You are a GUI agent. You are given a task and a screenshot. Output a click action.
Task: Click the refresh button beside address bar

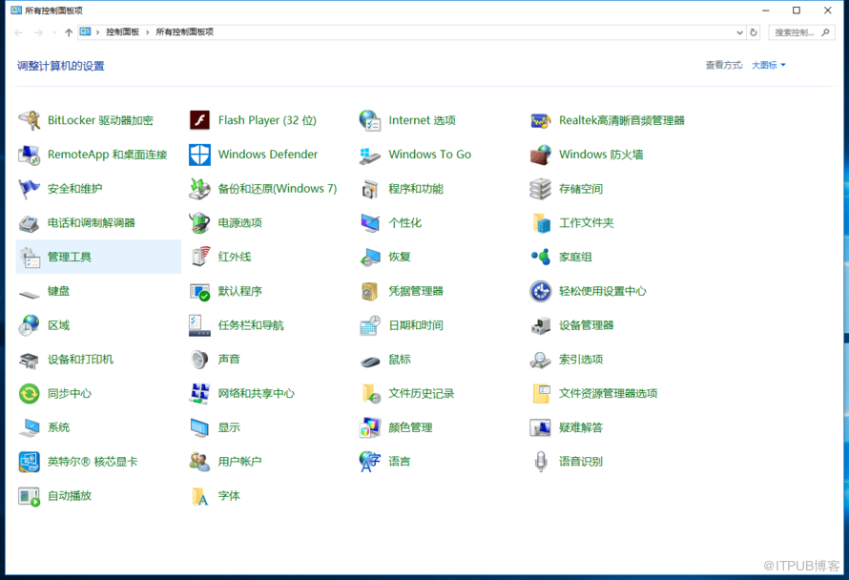click(x=754, y=32)
